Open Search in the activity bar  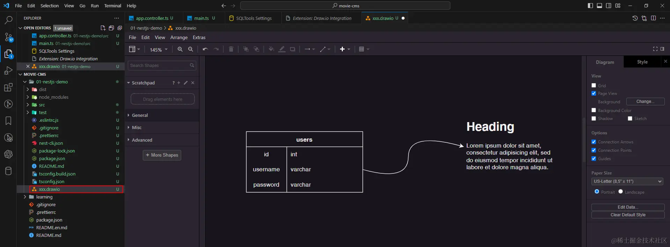(8, 20)
